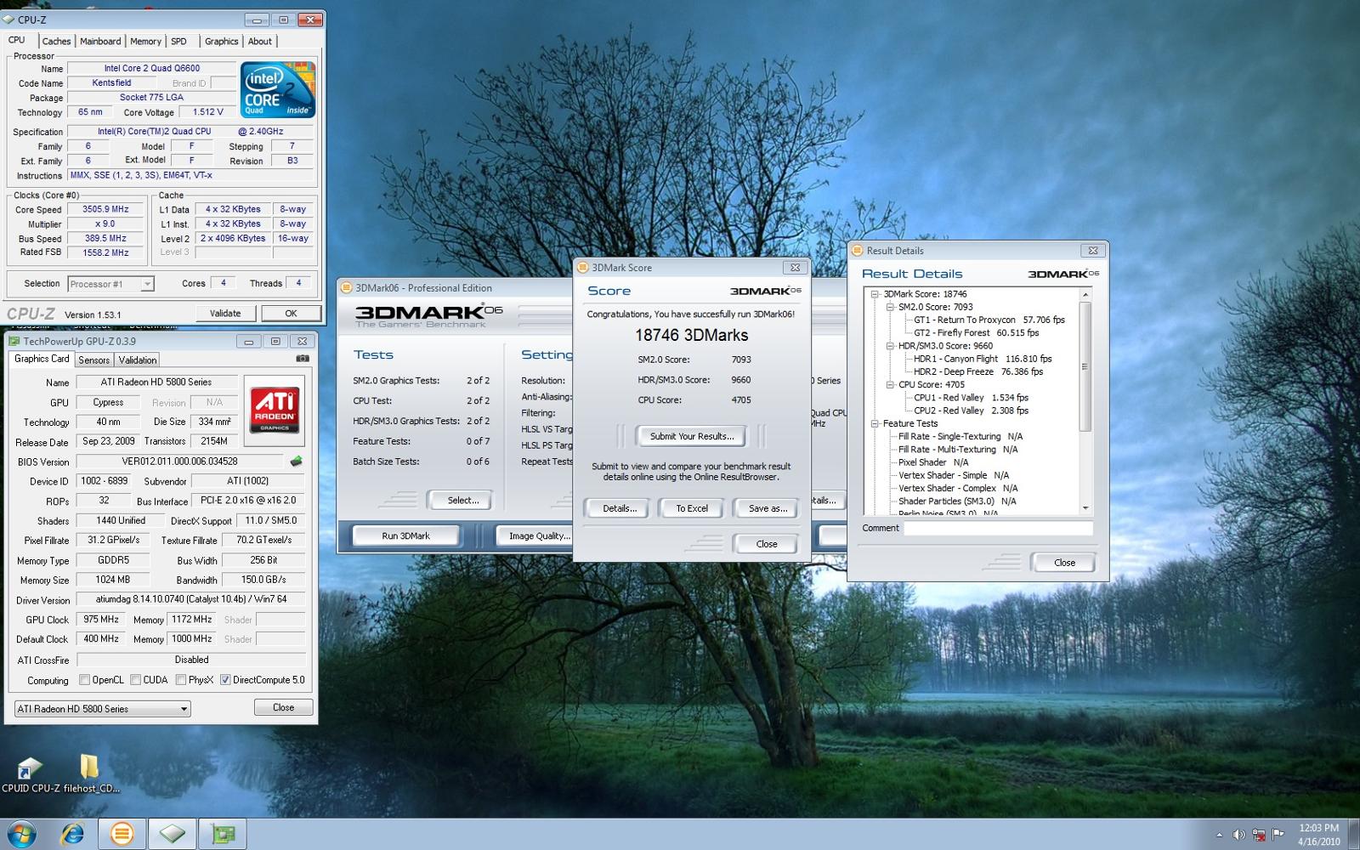Toggle the CUDA checkbox

(135, 680)
